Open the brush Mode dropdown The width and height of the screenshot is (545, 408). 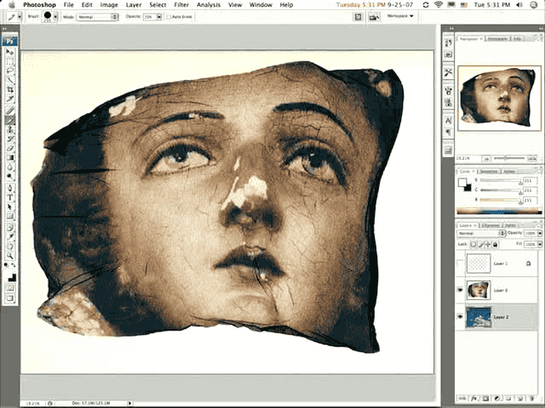click(x=97, y=16)
